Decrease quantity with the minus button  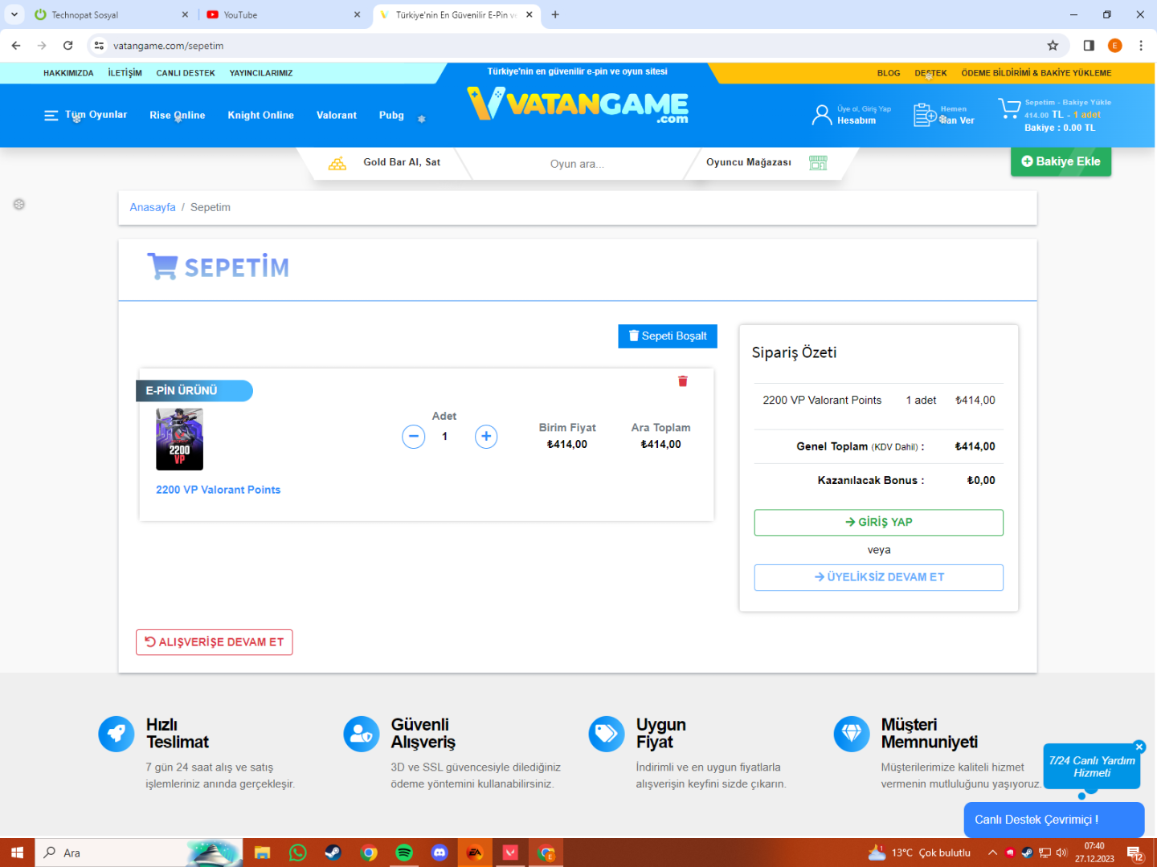coord(414,437)
